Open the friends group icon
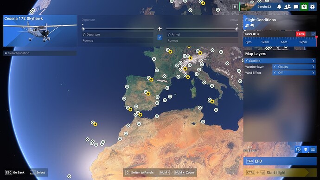320x180 pixels. (288, 7)
